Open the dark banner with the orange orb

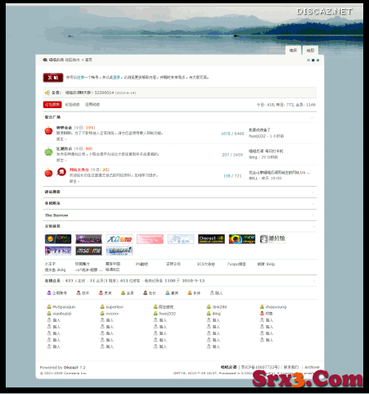pos(58,239)
